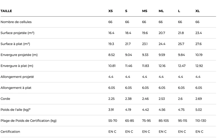The height and width of the screenshot is (139, 224).
Task: Select the XS size column header
Action: [x=110, y=11]
